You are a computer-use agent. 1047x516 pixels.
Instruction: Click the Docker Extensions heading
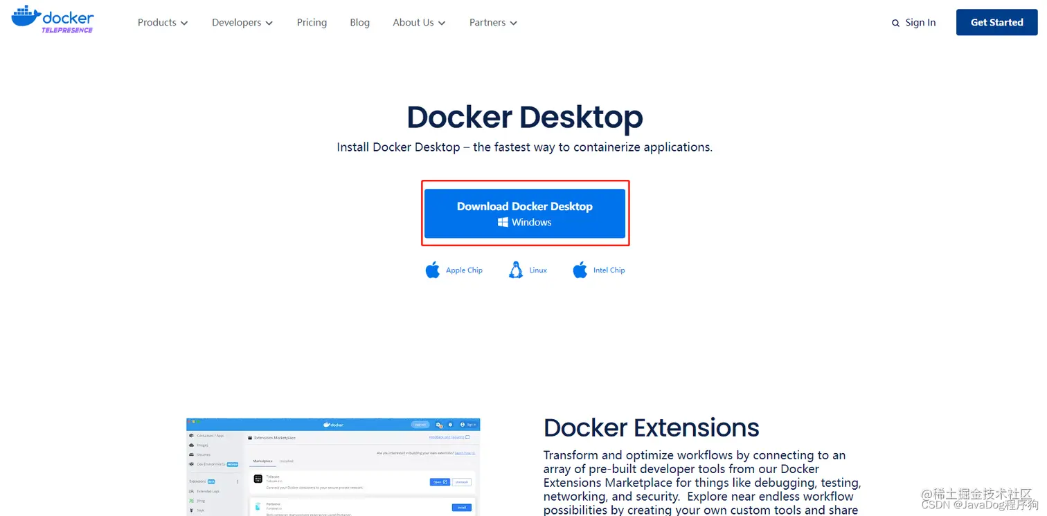652,427
